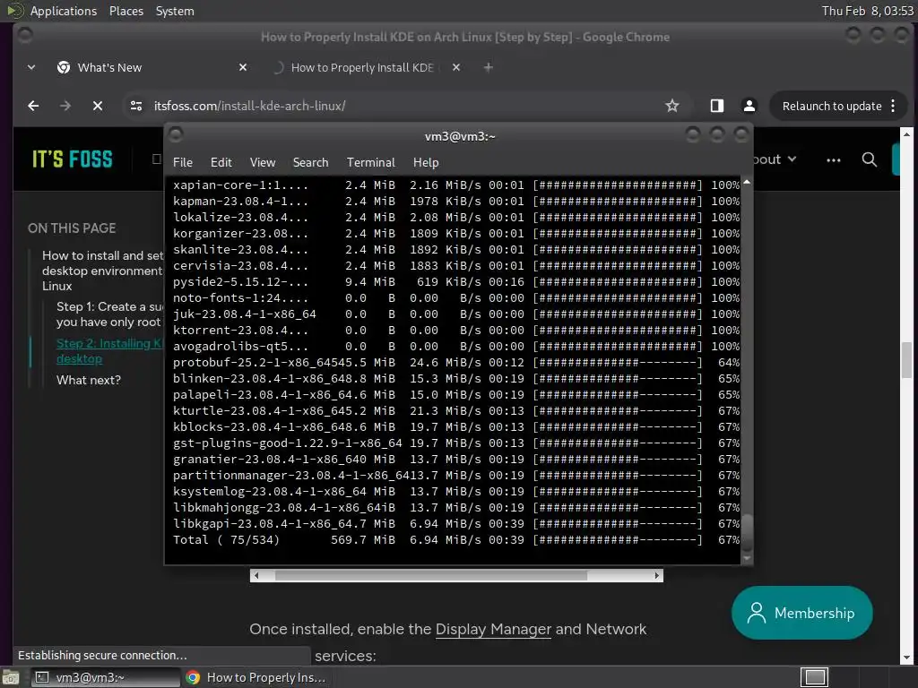
Task: Go to What next? section link
Action: tap(89, 380)
